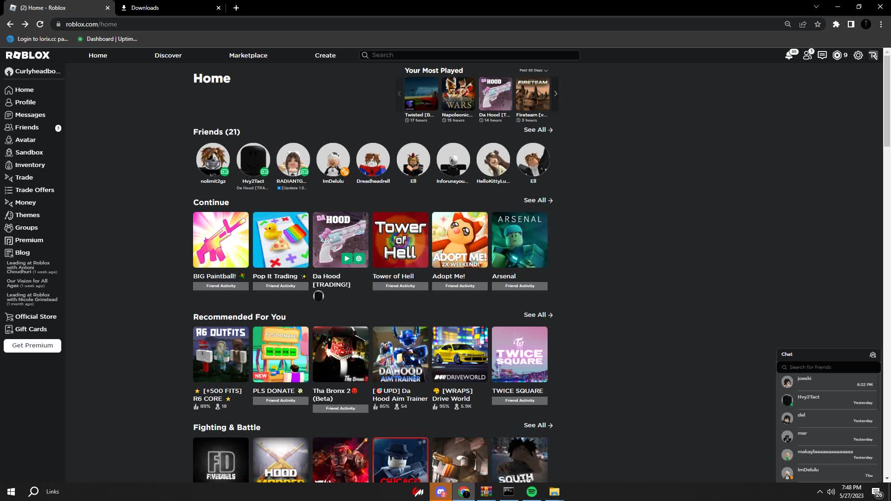Image resolution: width=891 pixels, height=501 pixels.
Task: Open the notifications bell icon
Action: (789, 55)
